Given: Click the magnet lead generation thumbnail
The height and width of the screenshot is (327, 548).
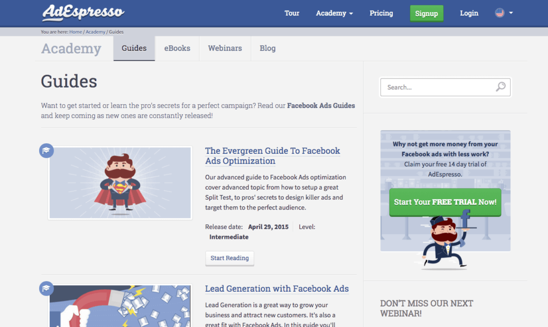Looking at the screenshot, I should [x=120, y=306].
